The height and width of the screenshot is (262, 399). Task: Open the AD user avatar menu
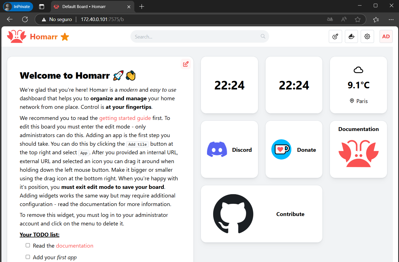pos(386,37)
